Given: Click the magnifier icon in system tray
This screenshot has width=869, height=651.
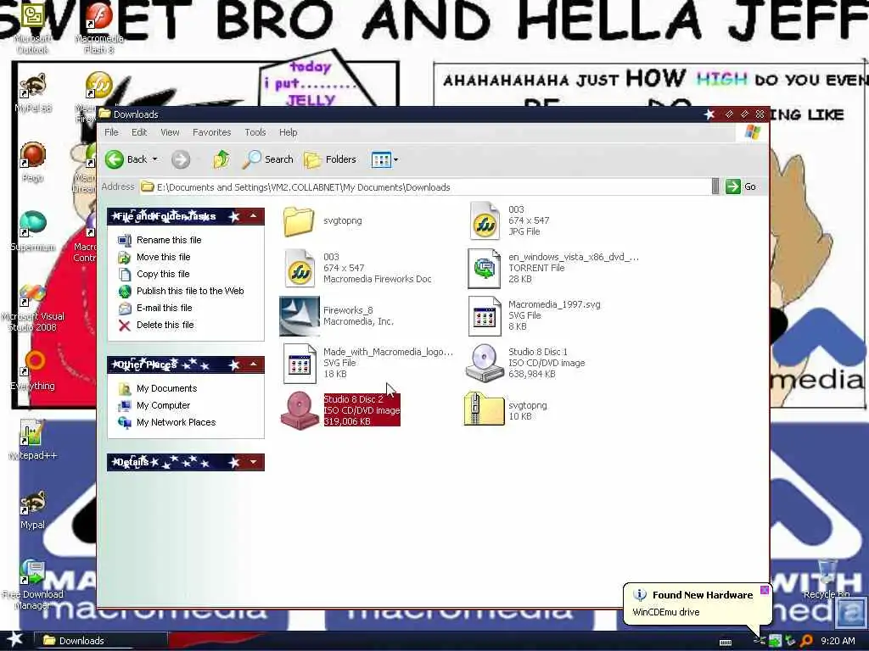Looking at the screenshot, I should click(806, 641).
